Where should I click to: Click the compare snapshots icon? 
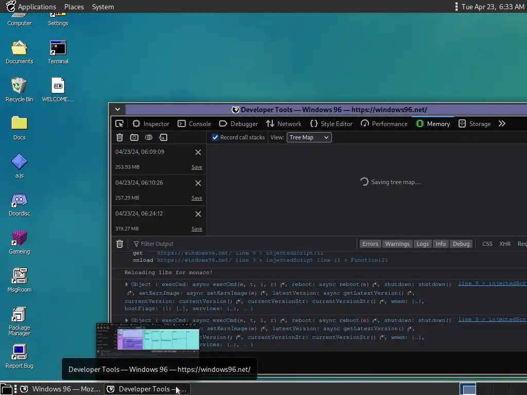149,137
